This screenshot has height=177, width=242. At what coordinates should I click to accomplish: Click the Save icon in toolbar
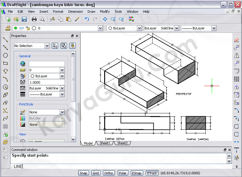24,19
